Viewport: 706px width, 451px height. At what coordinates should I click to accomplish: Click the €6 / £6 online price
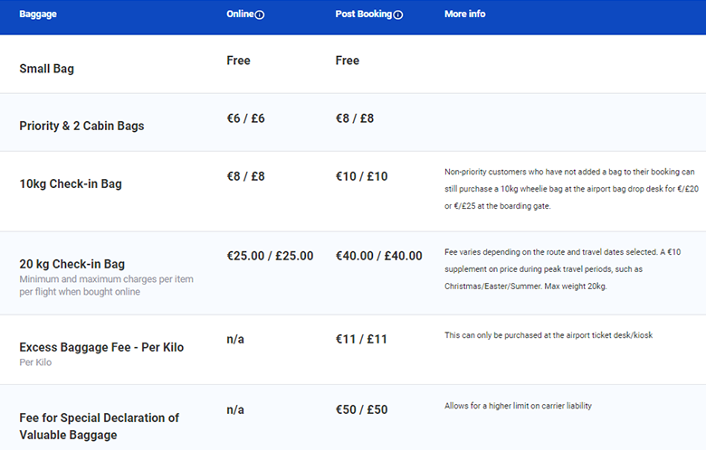pos(245,118)
